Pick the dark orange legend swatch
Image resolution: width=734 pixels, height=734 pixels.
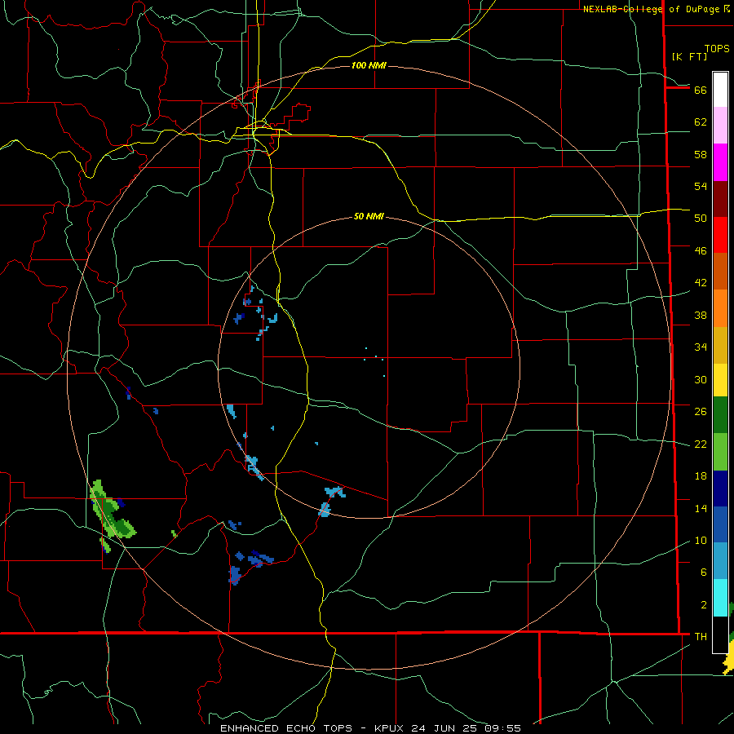point(720,272)
